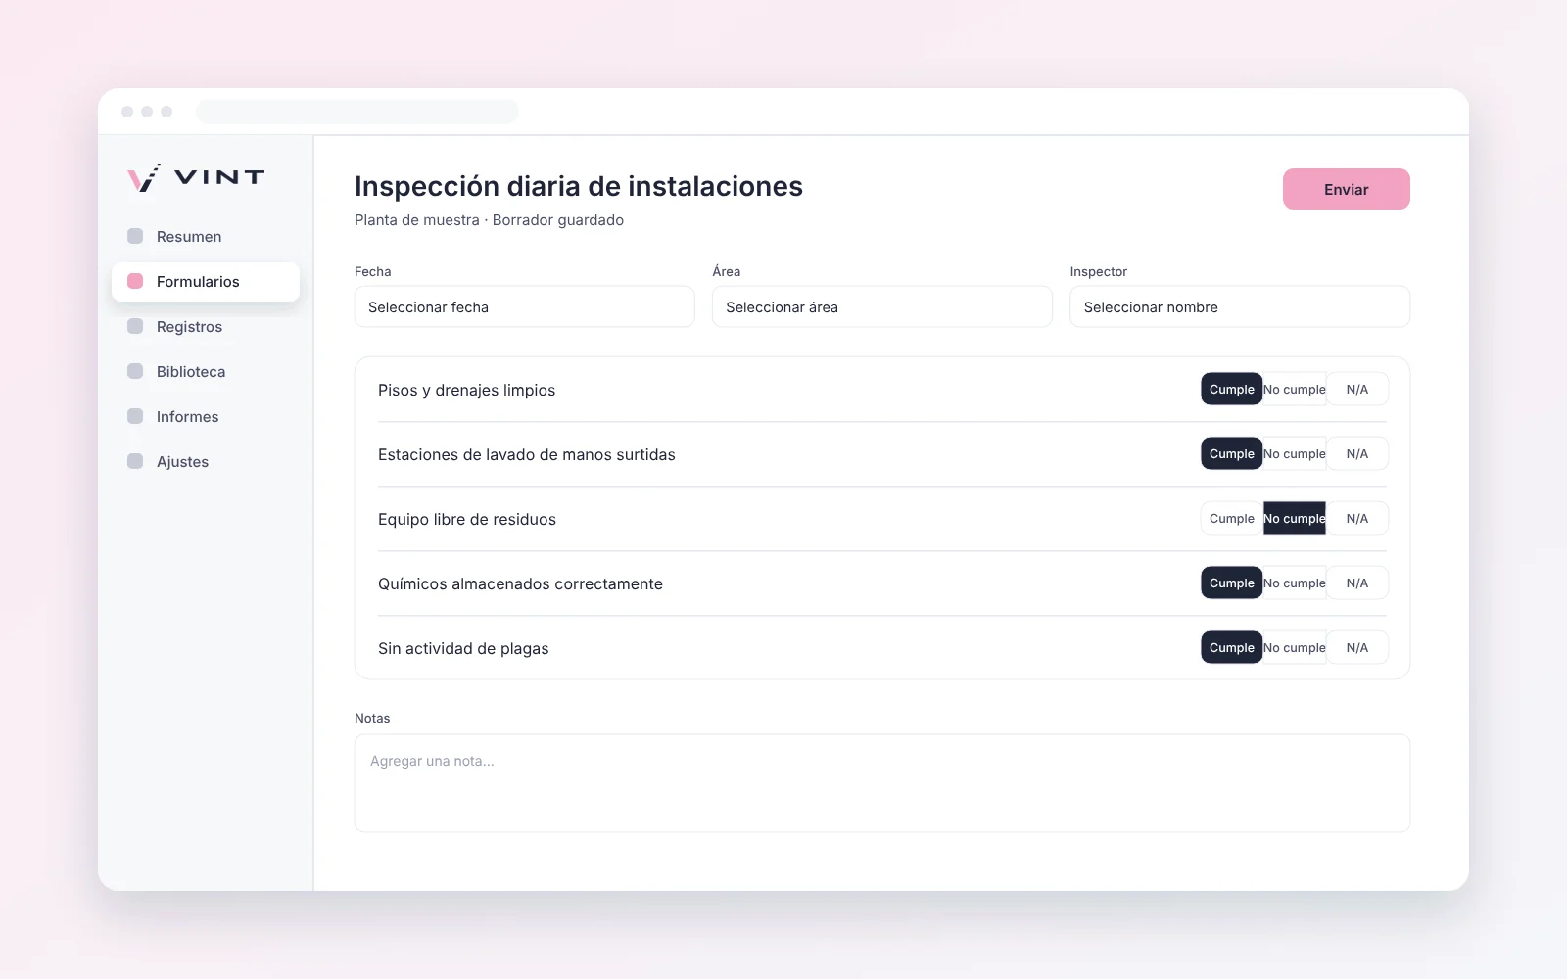Mark Sin actividad de plagas as Cumple

point(1232,647)
